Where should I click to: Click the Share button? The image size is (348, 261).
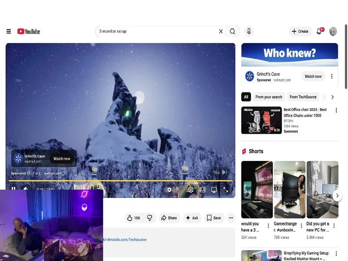[169, 218]
